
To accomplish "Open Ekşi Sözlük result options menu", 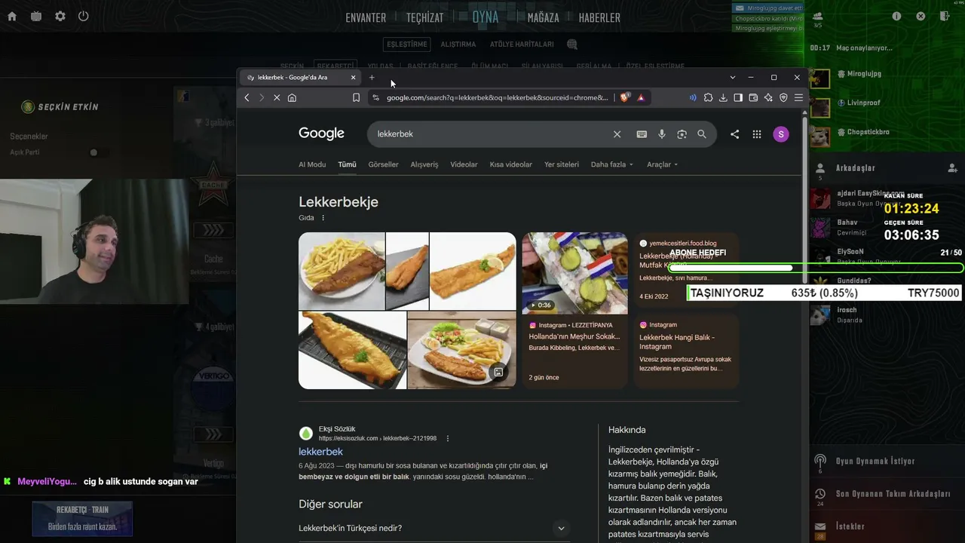I will point(447,438).
